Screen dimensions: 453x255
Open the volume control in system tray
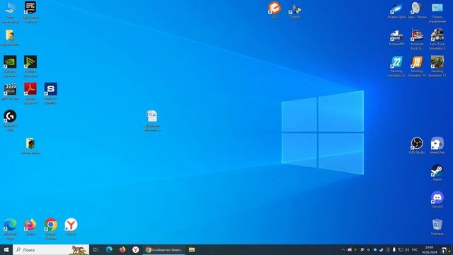407,249
